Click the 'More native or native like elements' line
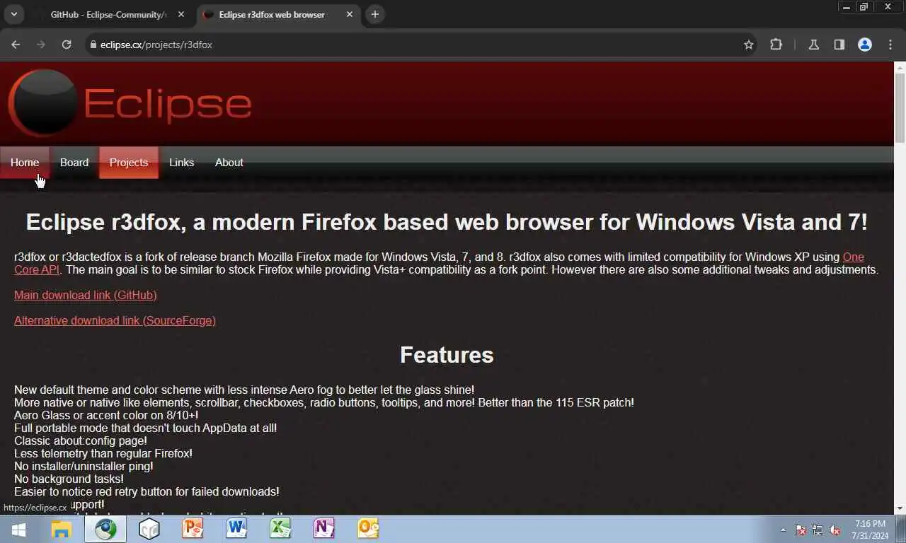Screen dimensions: 906x543 tap(324, 402)
